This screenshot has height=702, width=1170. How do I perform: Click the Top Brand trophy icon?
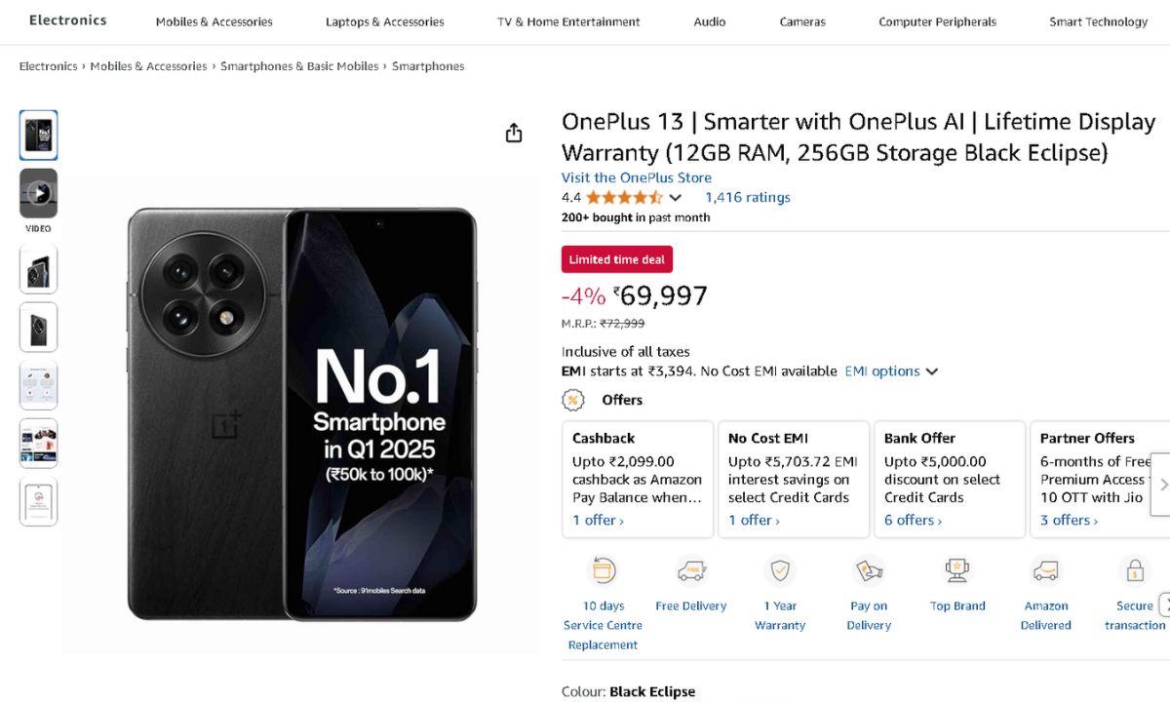(957, 571)
